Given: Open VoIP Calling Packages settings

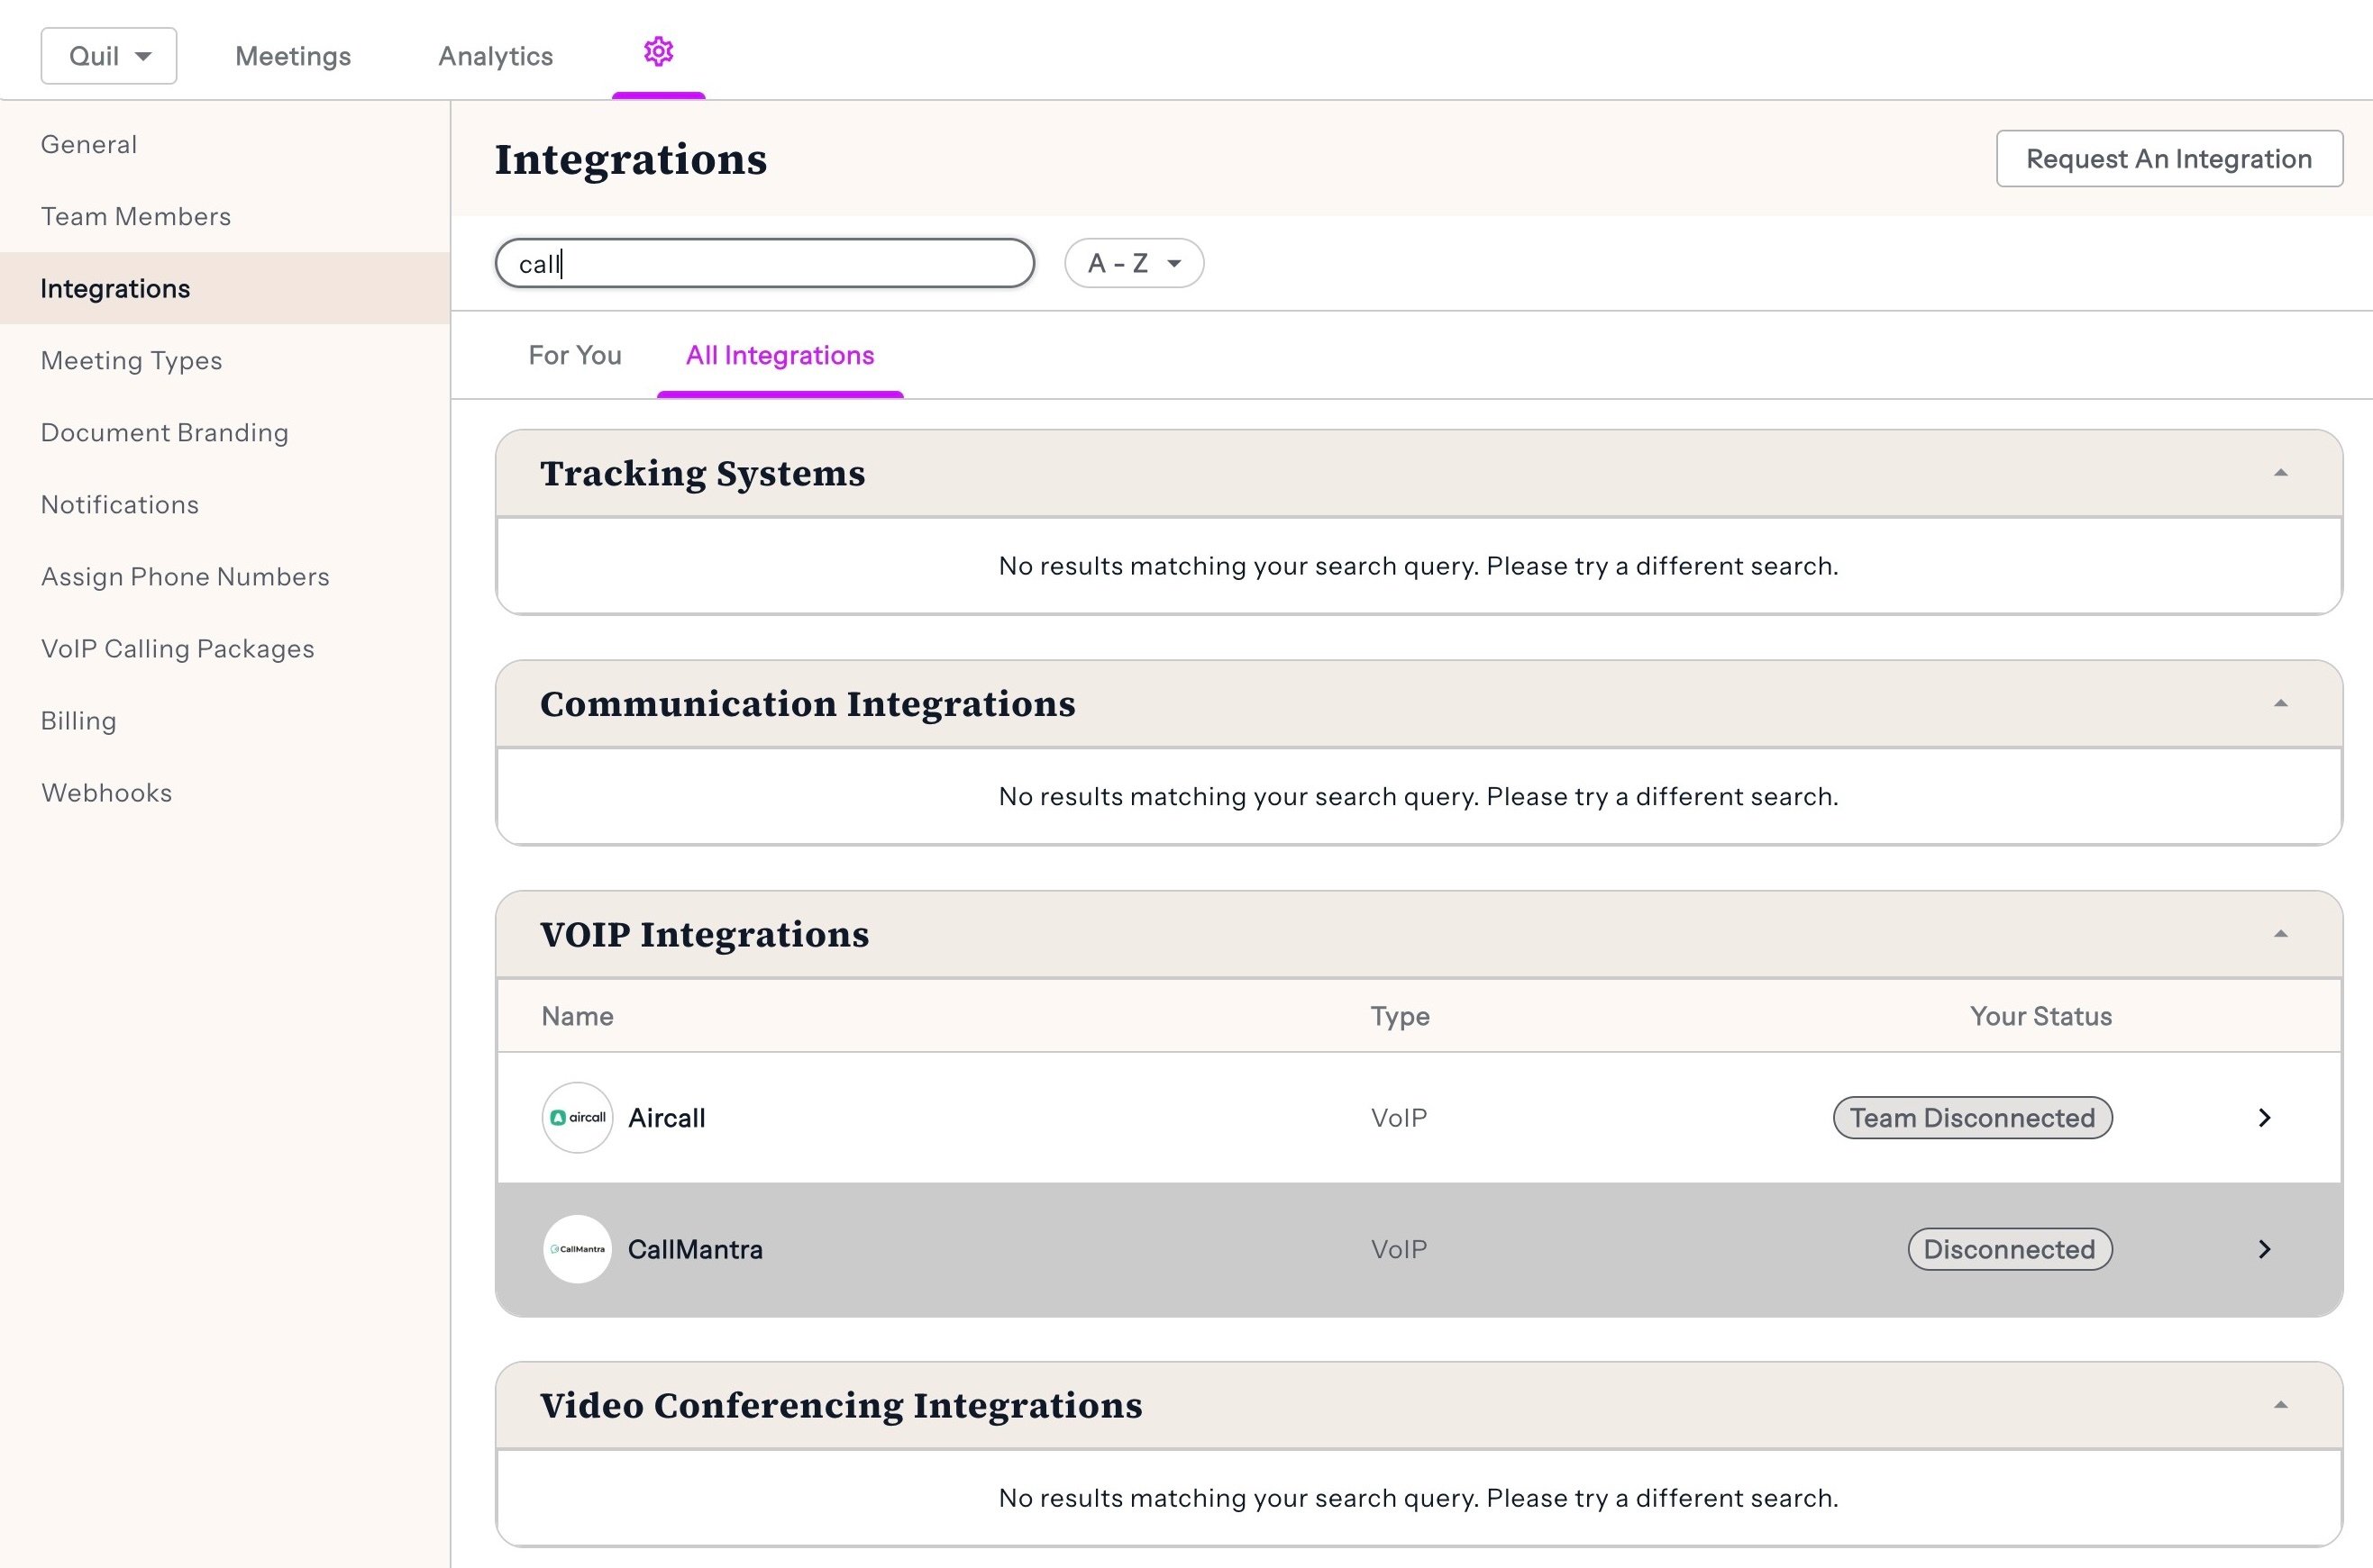Looking at the screenshot, I should coord(177,649).
